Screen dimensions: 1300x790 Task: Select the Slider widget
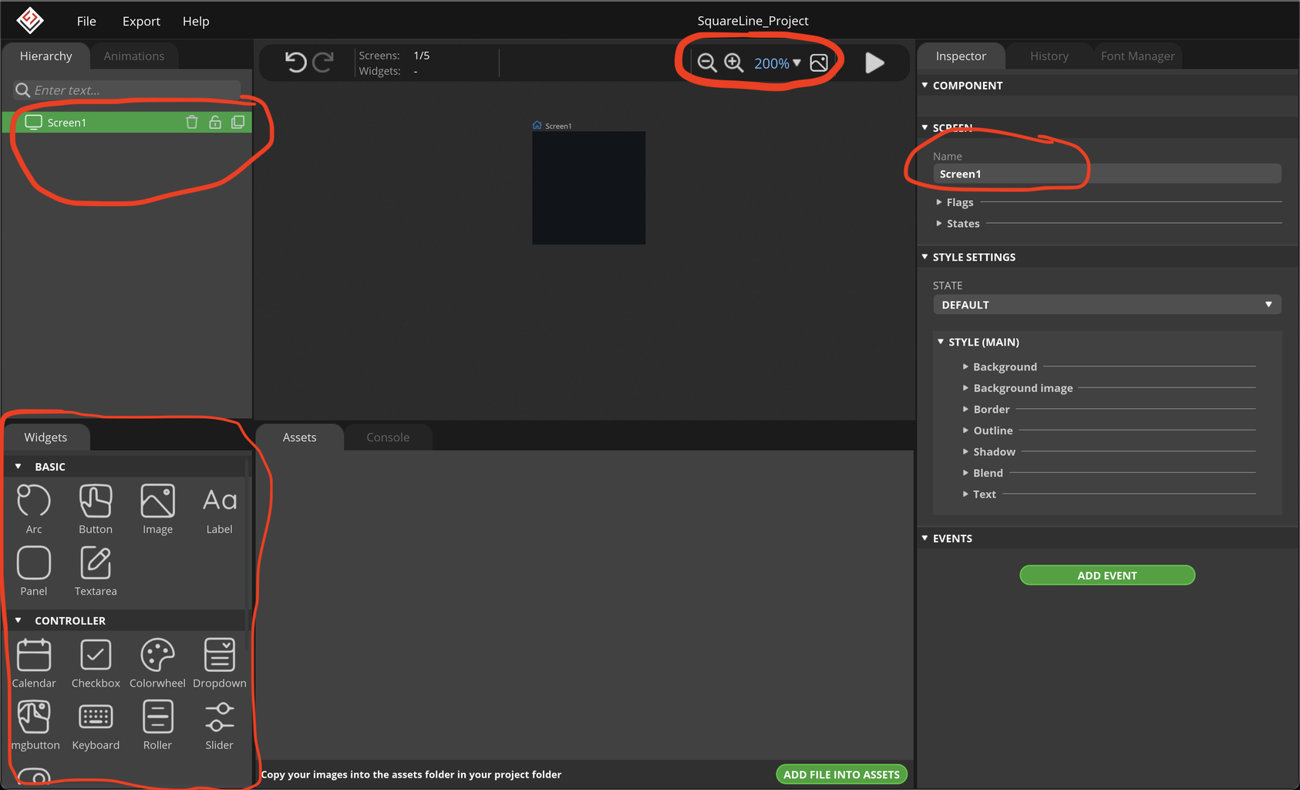point(220,724)
